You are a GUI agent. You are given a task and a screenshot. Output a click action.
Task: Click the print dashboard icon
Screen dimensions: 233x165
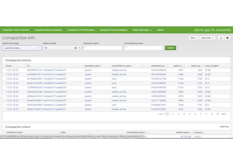pyautogui.click(x=227, y=38)
